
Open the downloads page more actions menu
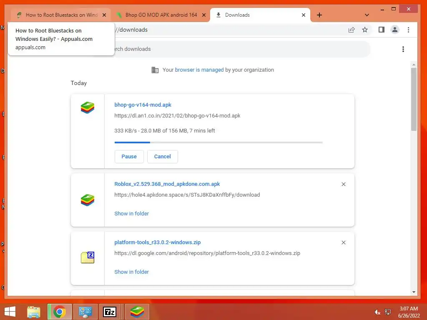pyautogui.click(x=403, y=49)
